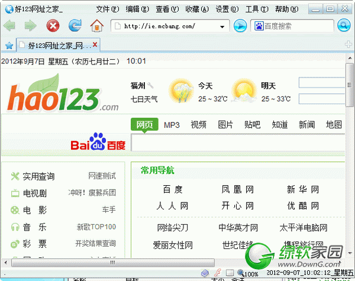Open the 新歌TOP100 link
The width and height of the screenshot is (355, 281).
(x=96, y=227)
